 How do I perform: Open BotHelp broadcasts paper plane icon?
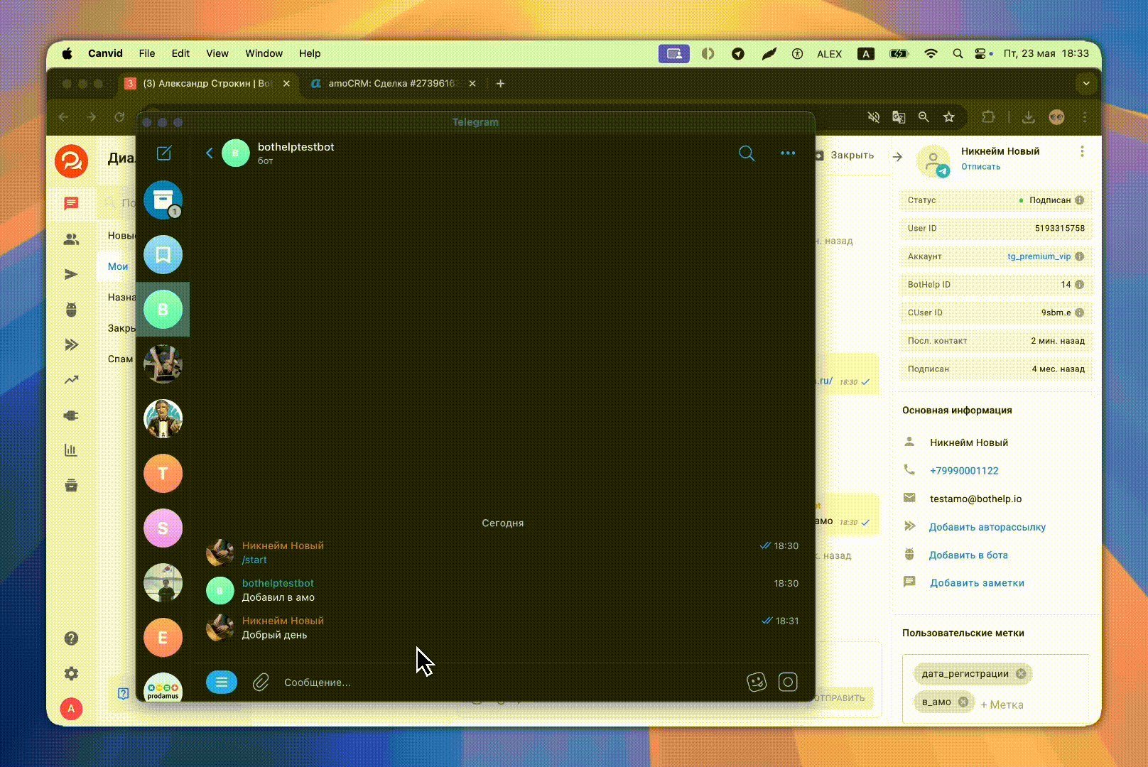click(71, 274)
